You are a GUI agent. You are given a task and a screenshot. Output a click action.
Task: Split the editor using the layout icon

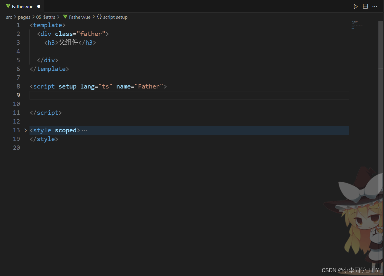coord(365,6)
